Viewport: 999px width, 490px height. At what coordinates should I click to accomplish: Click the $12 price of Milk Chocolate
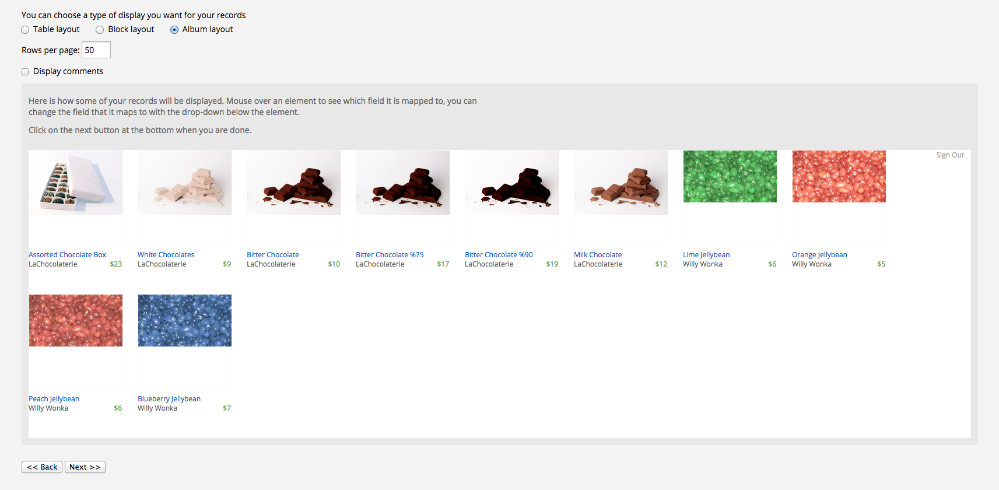click(661, 264)
